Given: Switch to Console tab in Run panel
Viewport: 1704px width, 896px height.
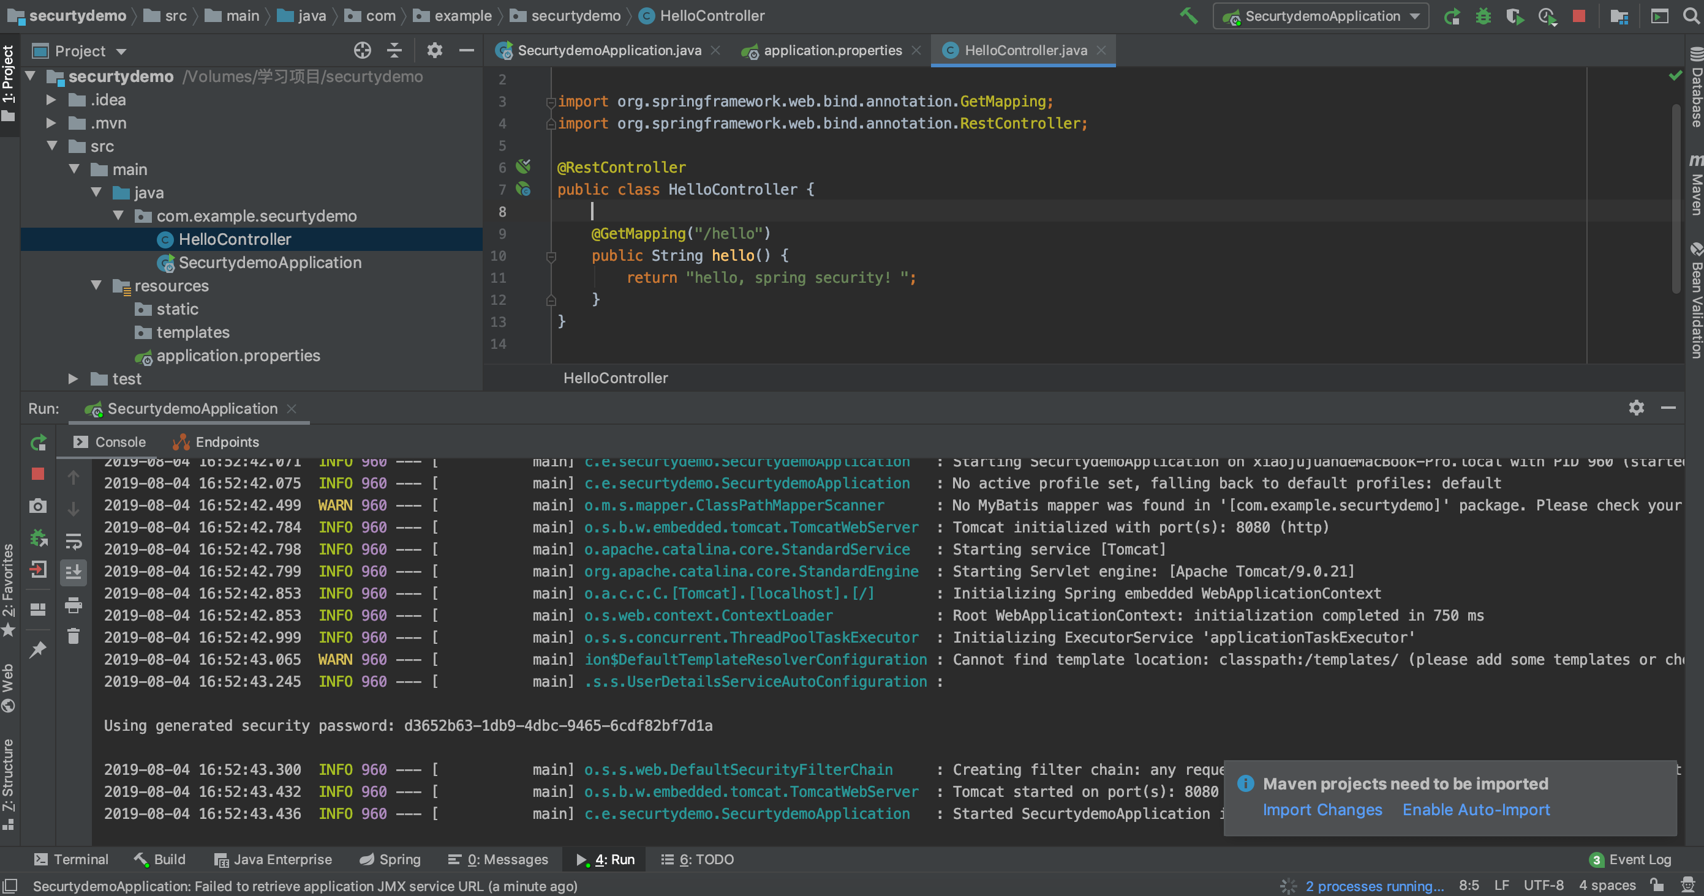Looking at the screenshot, I should pyautogui.click(x=119, y=441).
